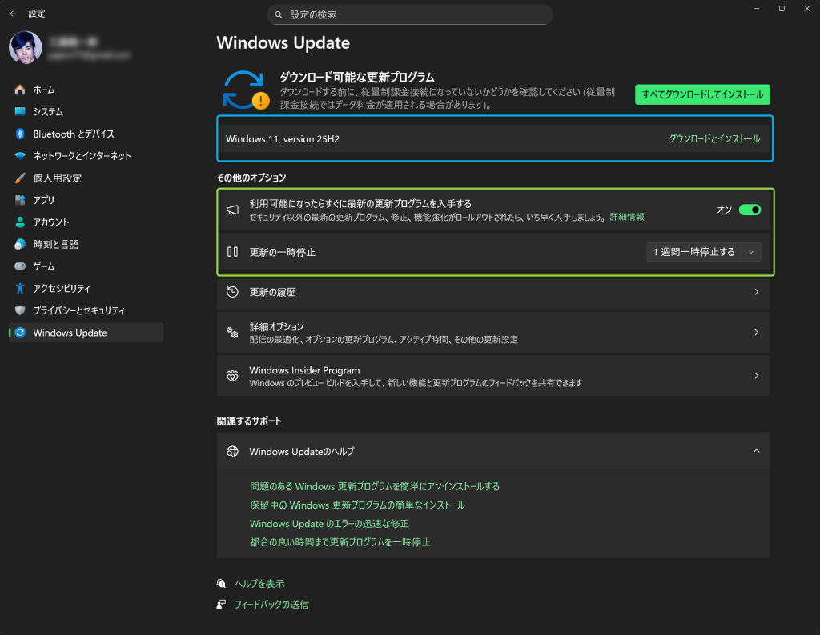Viewport: 820px width, 635px height.
Task: Click the 更新の履歴 clock icon
Action: pos(233,293)
